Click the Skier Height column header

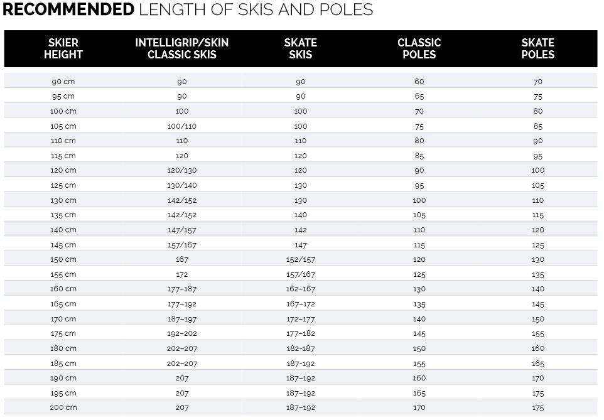coord(63,48)
